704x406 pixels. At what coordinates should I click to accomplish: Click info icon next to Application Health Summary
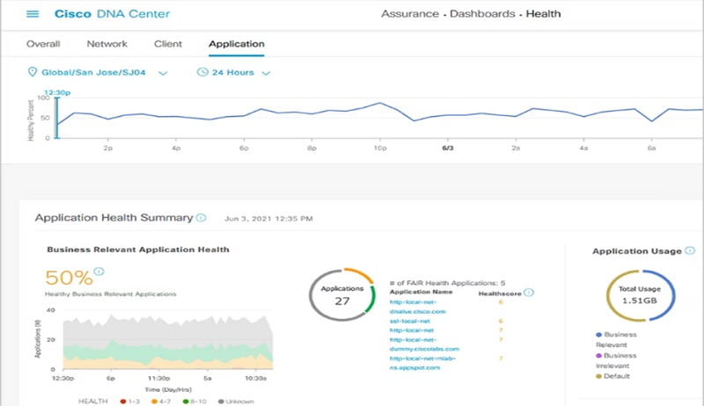[202, 217]
